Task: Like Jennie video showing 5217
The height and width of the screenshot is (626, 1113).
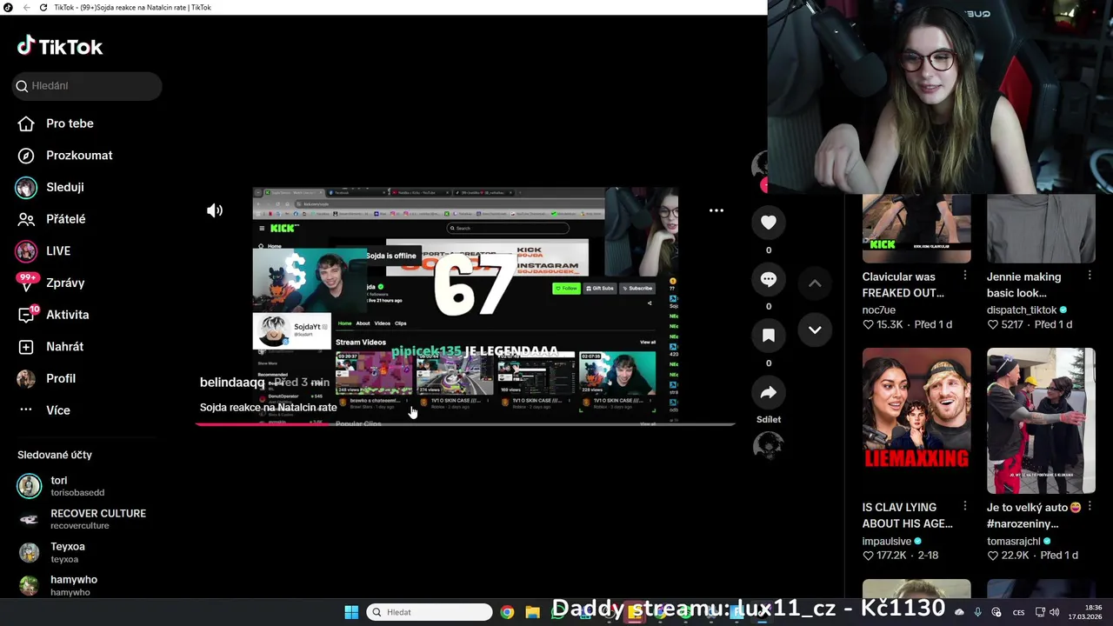Action: point(992,324)
